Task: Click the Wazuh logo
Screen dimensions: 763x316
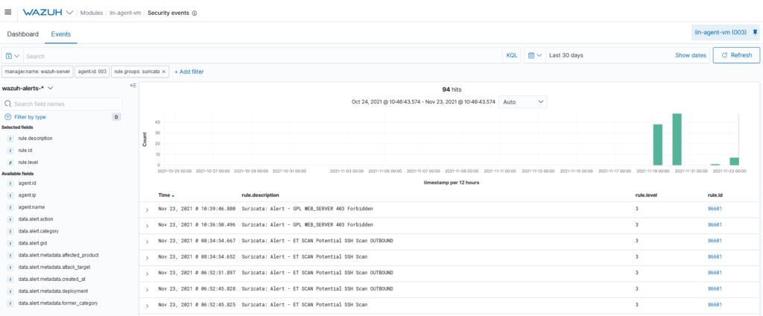Action: coord(43,12)
